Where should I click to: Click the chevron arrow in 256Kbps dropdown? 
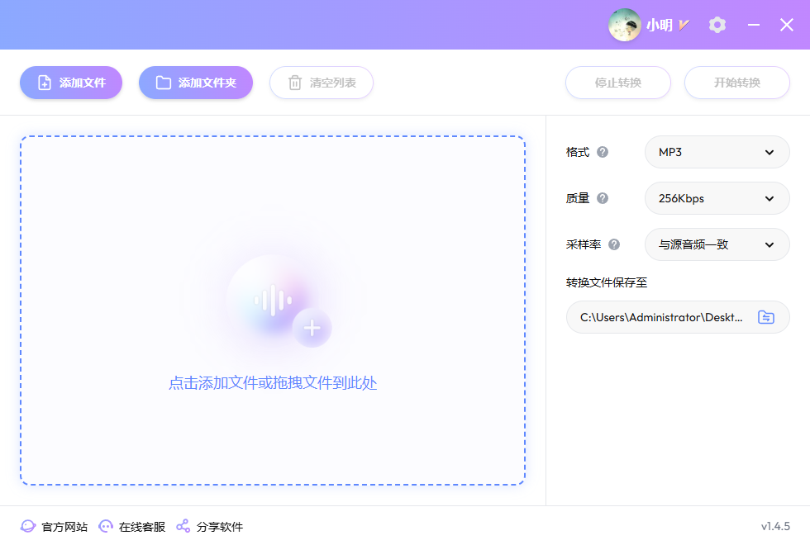click(769, 199)
